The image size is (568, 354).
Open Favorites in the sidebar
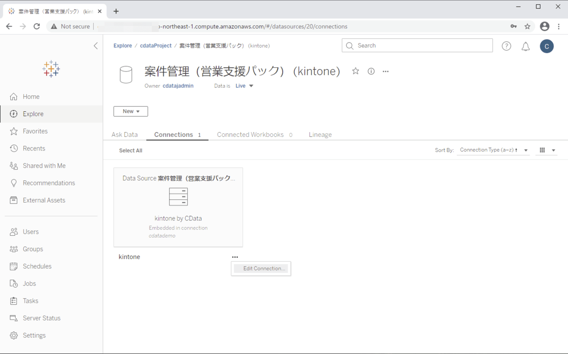point(51,131)
